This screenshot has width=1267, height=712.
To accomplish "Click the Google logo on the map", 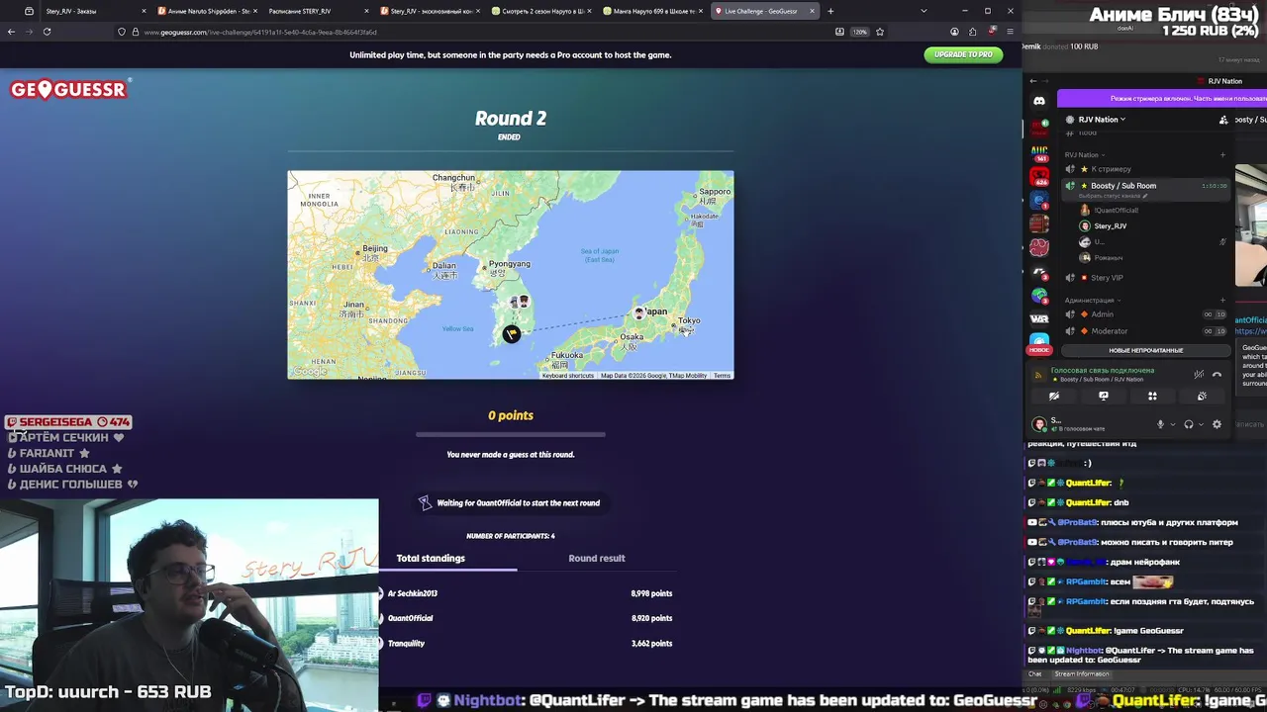I will tap(310, 372).
